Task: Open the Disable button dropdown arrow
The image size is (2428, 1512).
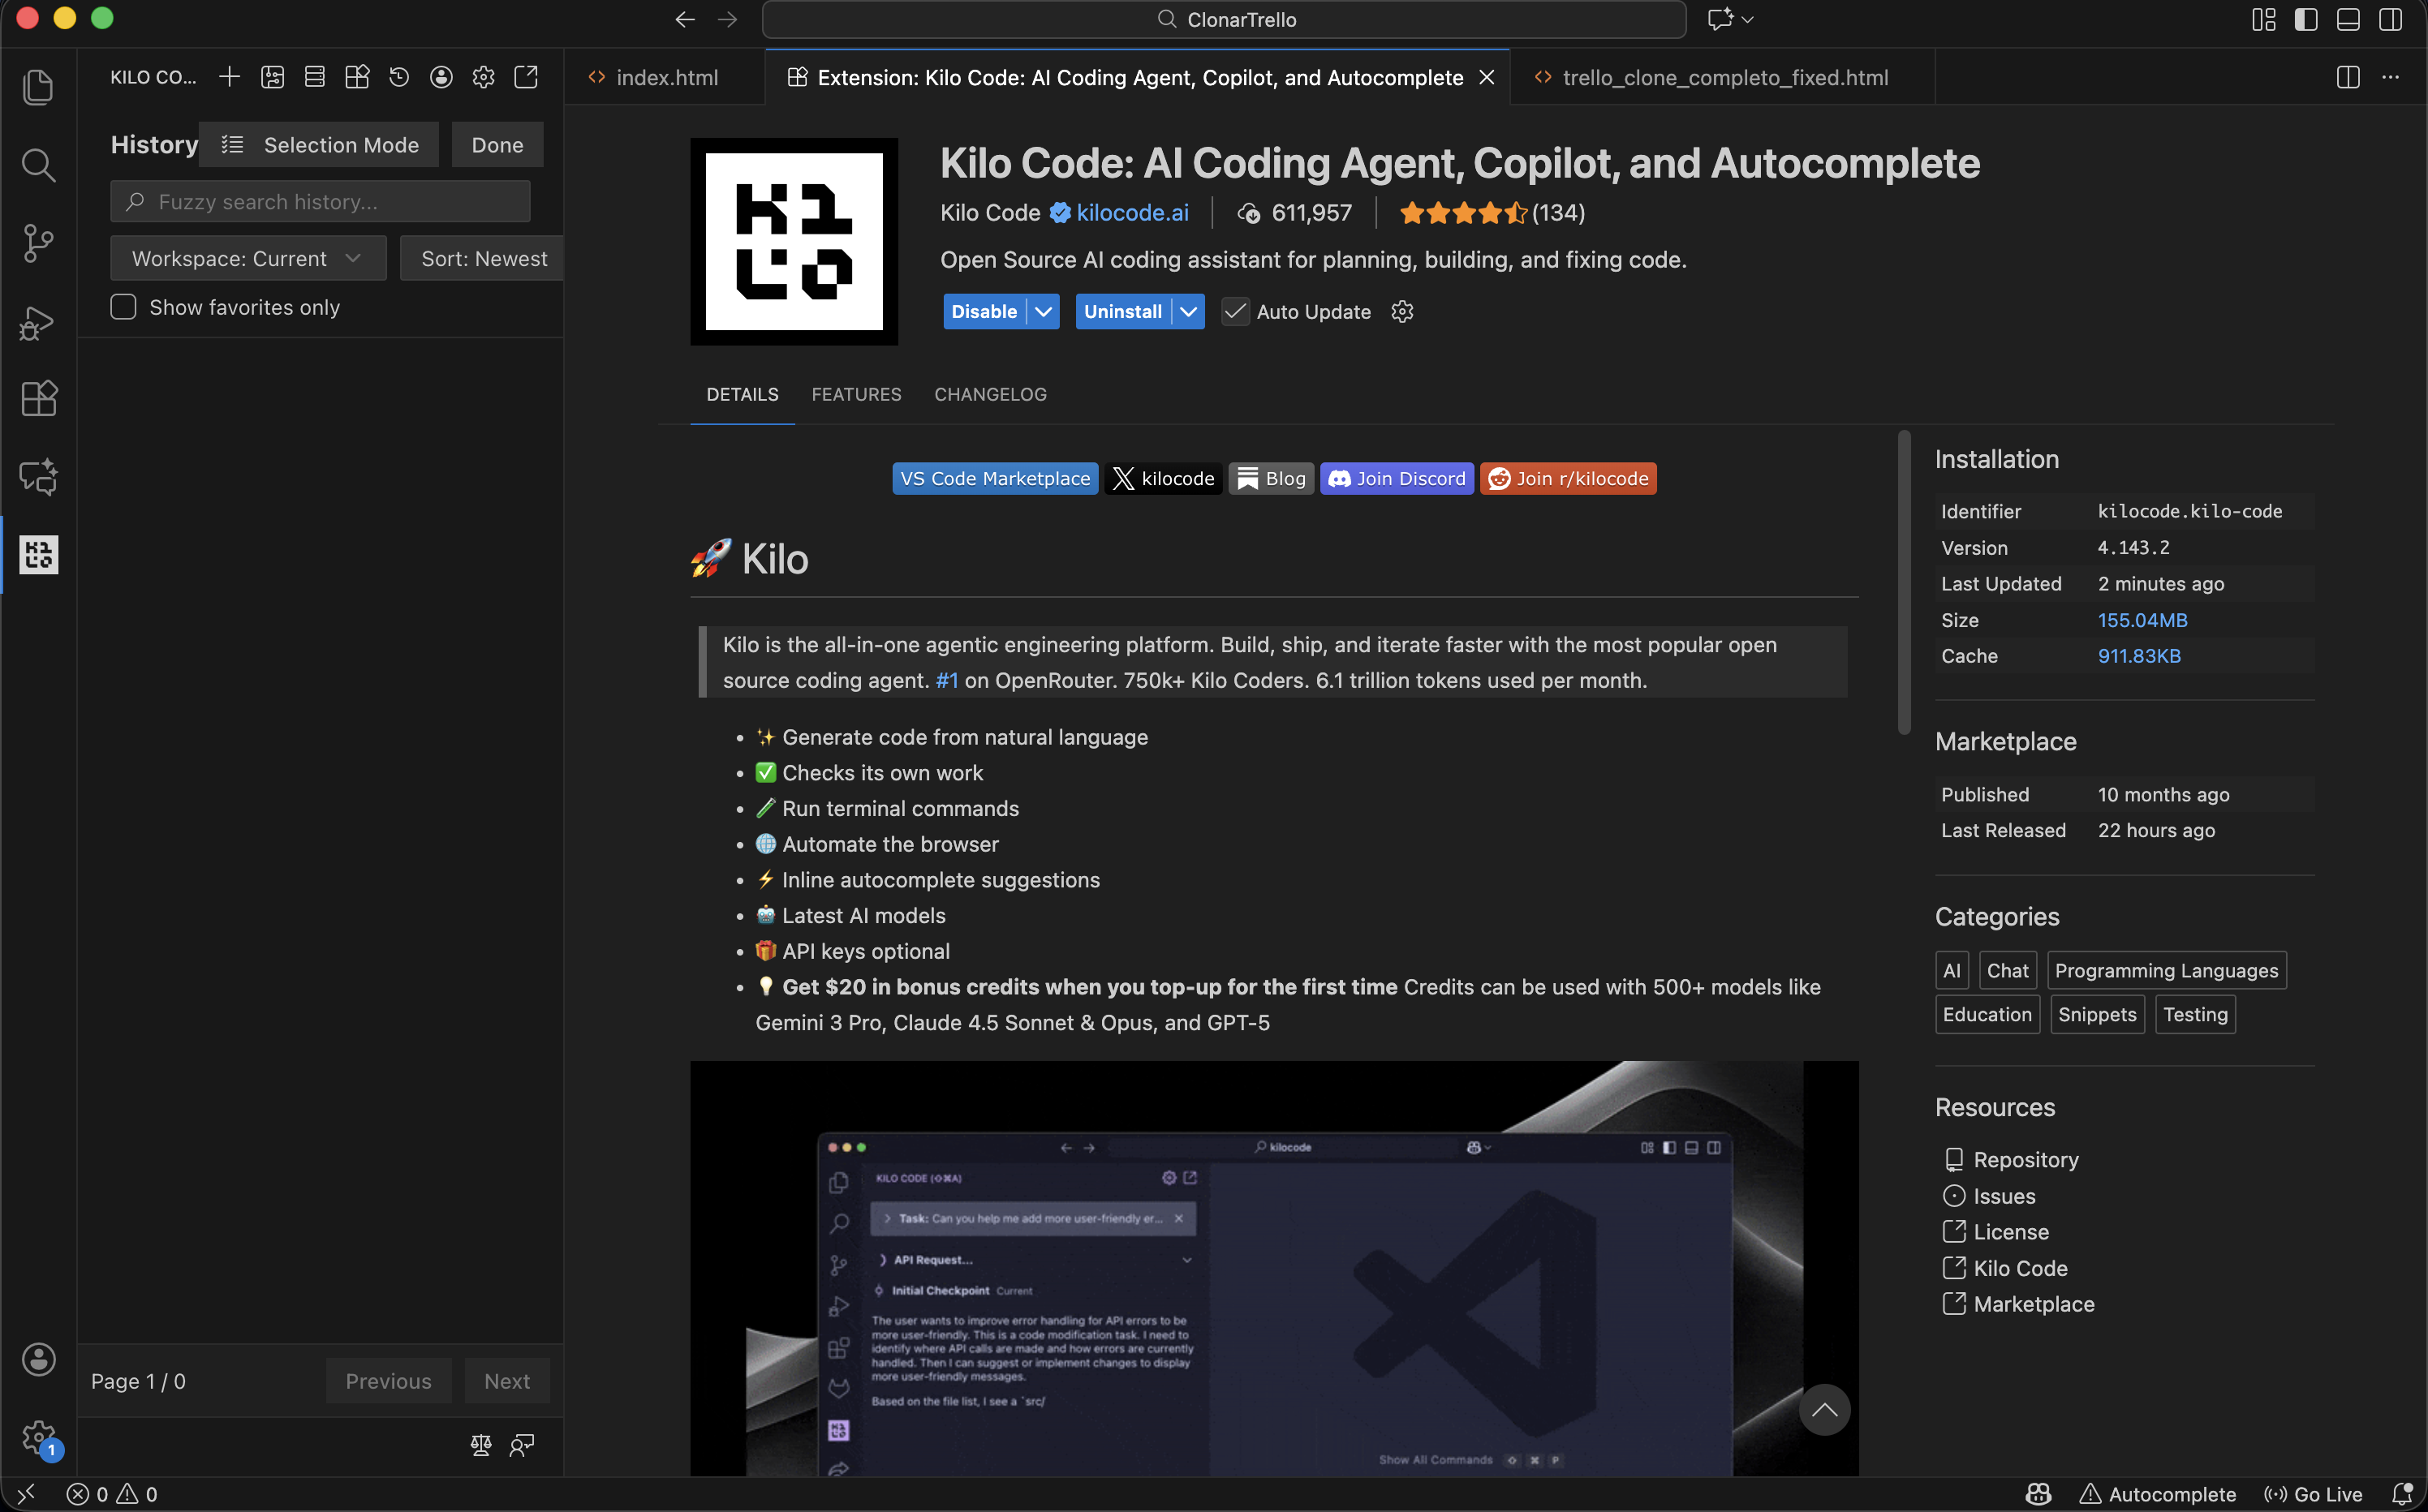Action: coord(1044,312)
